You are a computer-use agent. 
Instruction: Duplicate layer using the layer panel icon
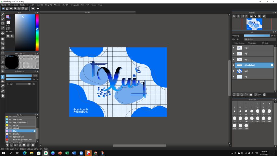255,95
